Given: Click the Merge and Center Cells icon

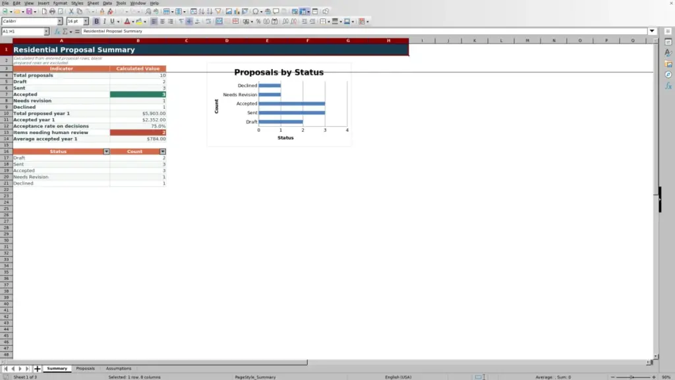Looking at the screenshot, I should (219, 21).
